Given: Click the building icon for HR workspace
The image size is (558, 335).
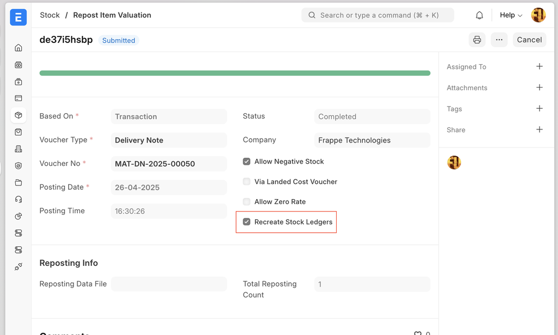Looking at the screenshot, I should (x=18, y=148).
